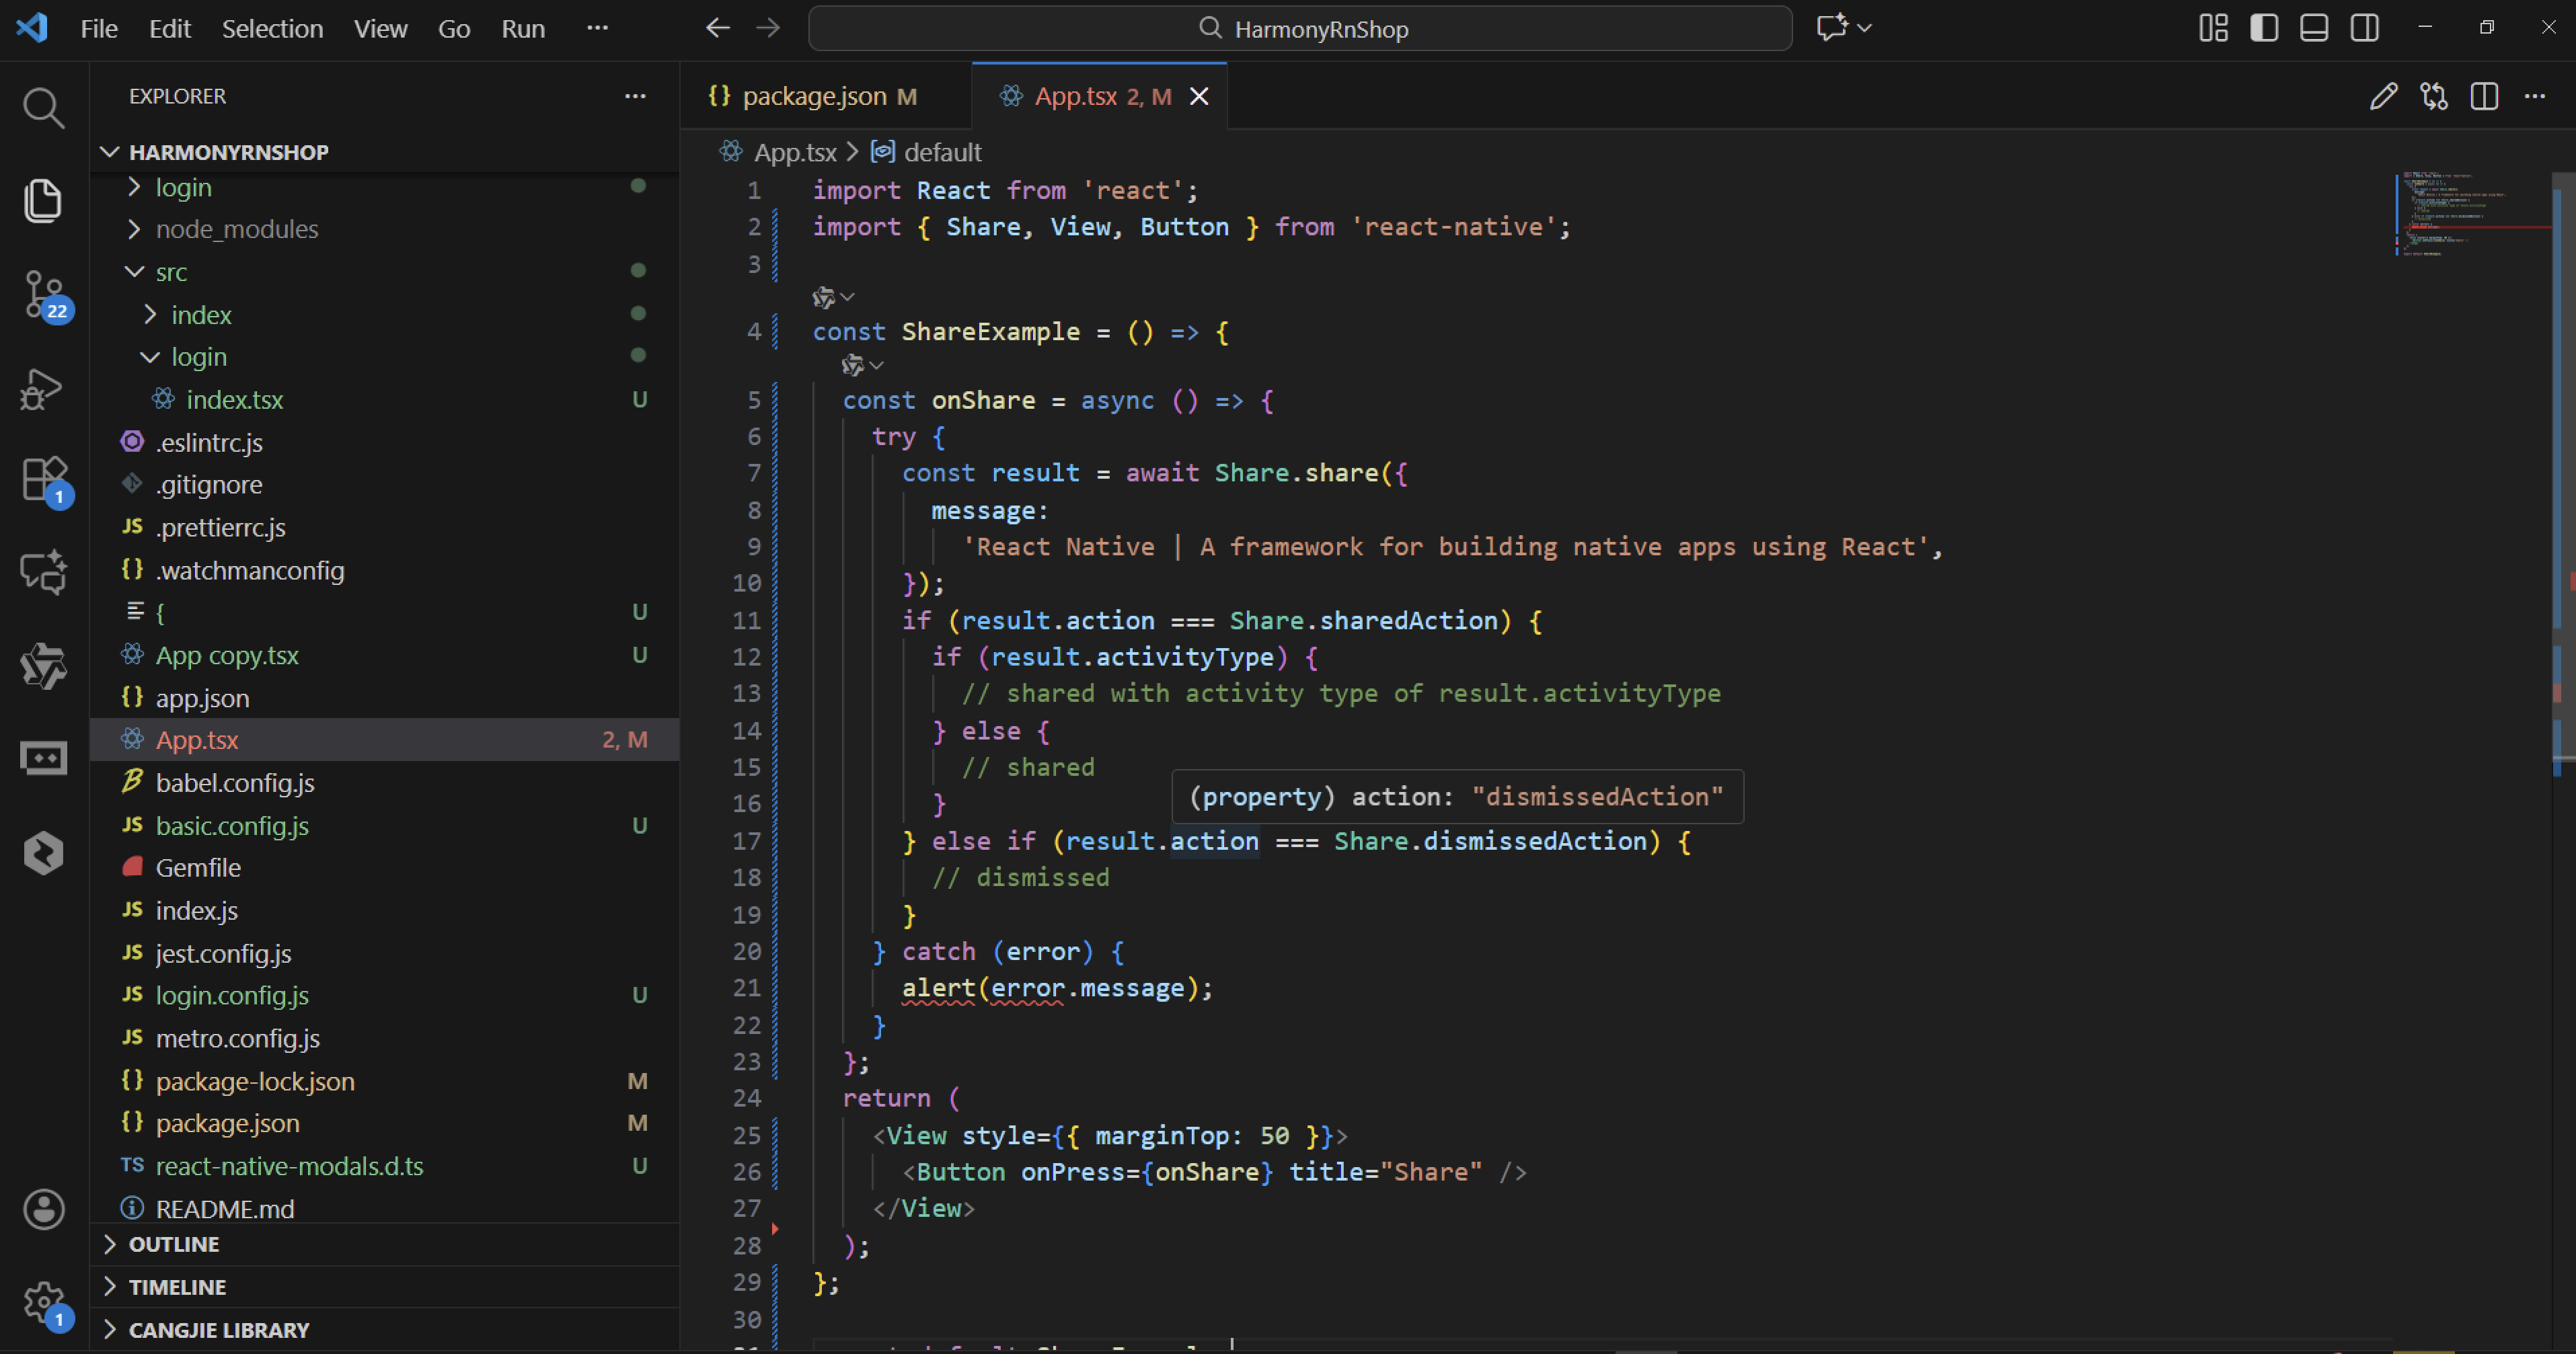2576x1354 pixels.
Task: Open the Selection menu
Action: coord(272,28)
